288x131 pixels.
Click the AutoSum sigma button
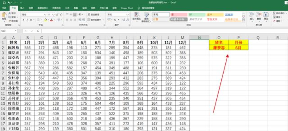[279, 13]
